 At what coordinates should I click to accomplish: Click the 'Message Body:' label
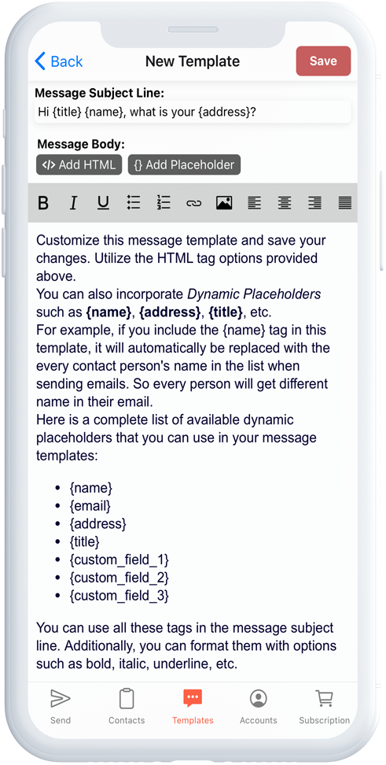(81, 144)
